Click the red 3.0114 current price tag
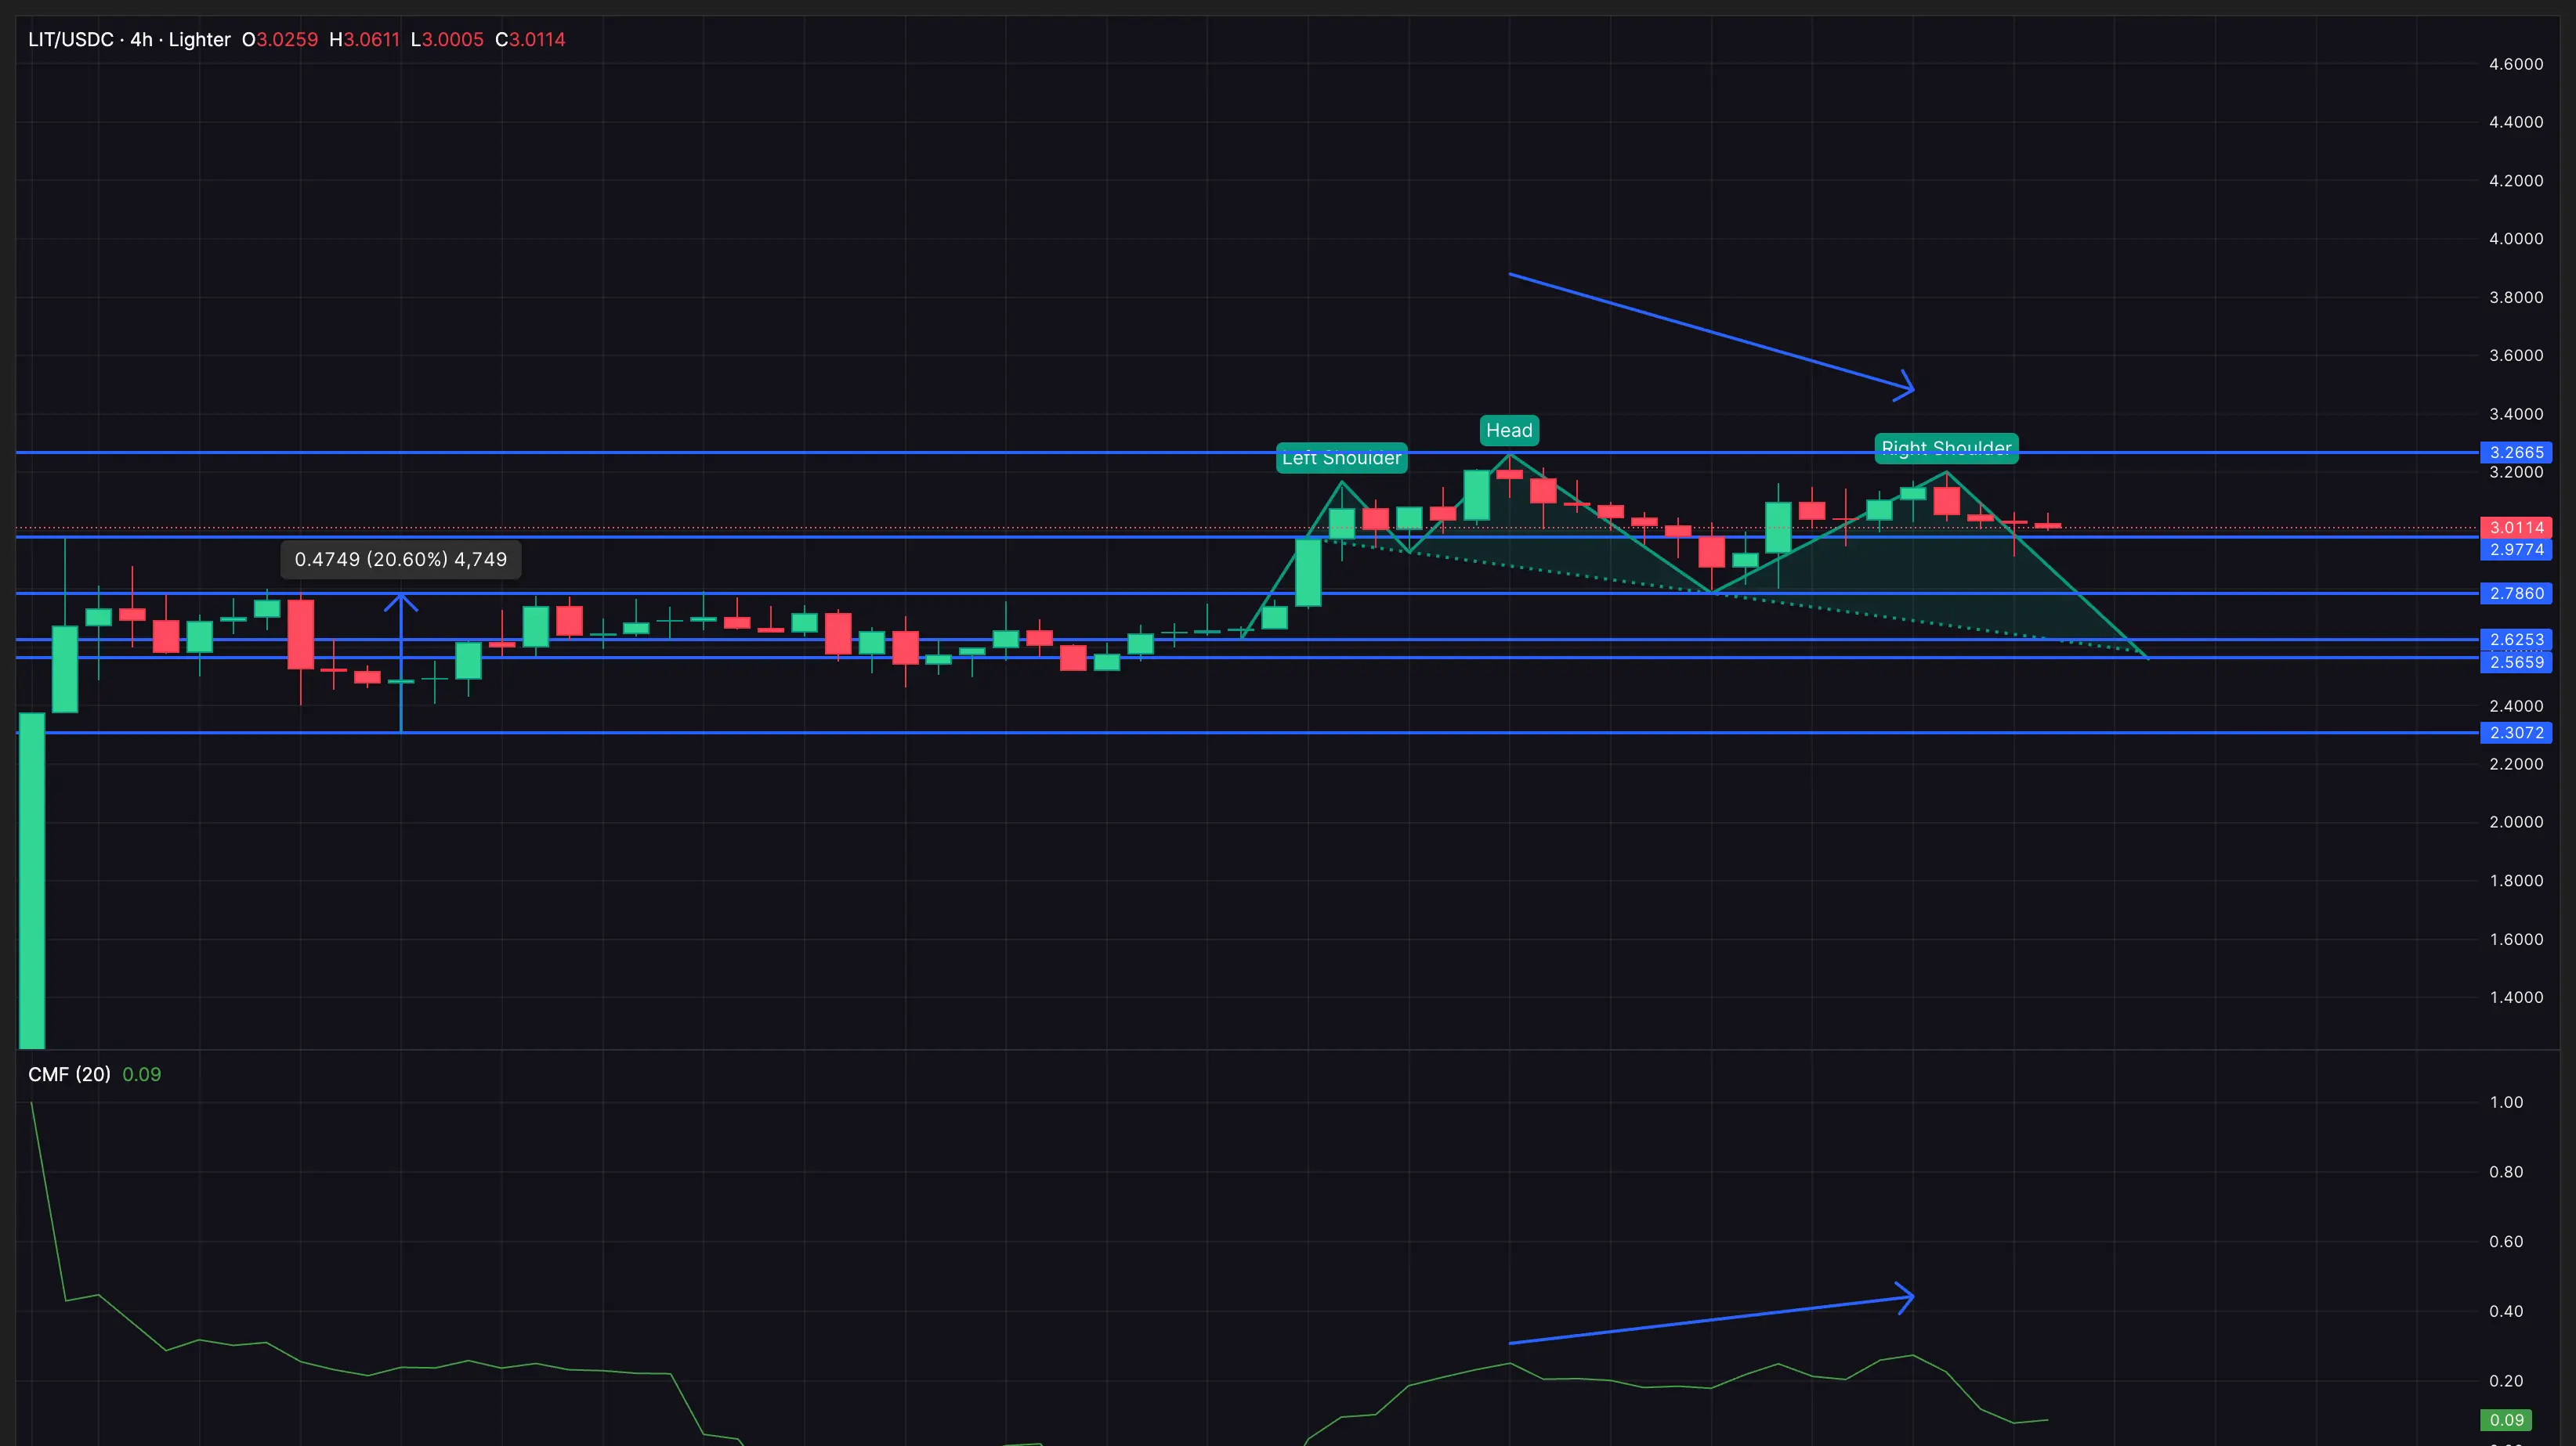This screenshot has width=2576, height=1446. point(2516,528)
